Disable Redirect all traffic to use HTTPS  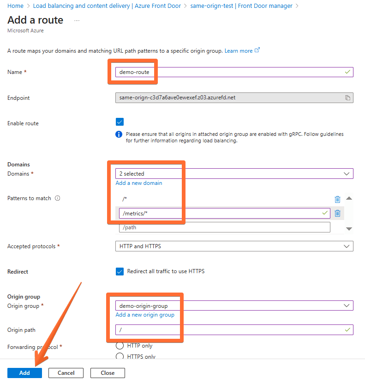120,271
